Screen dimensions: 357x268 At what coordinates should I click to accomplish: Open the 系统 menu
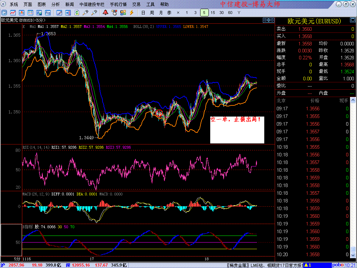[x=14, y=4]
